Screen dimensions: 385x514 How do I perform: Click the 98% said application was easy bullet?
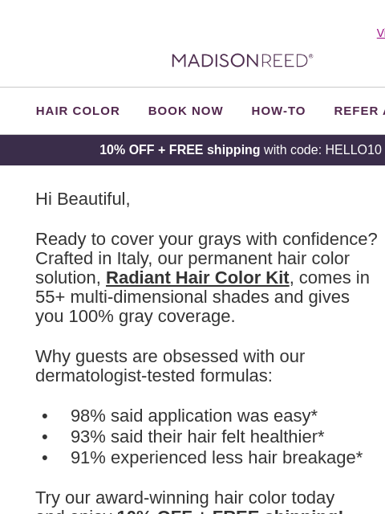[194, 416]
